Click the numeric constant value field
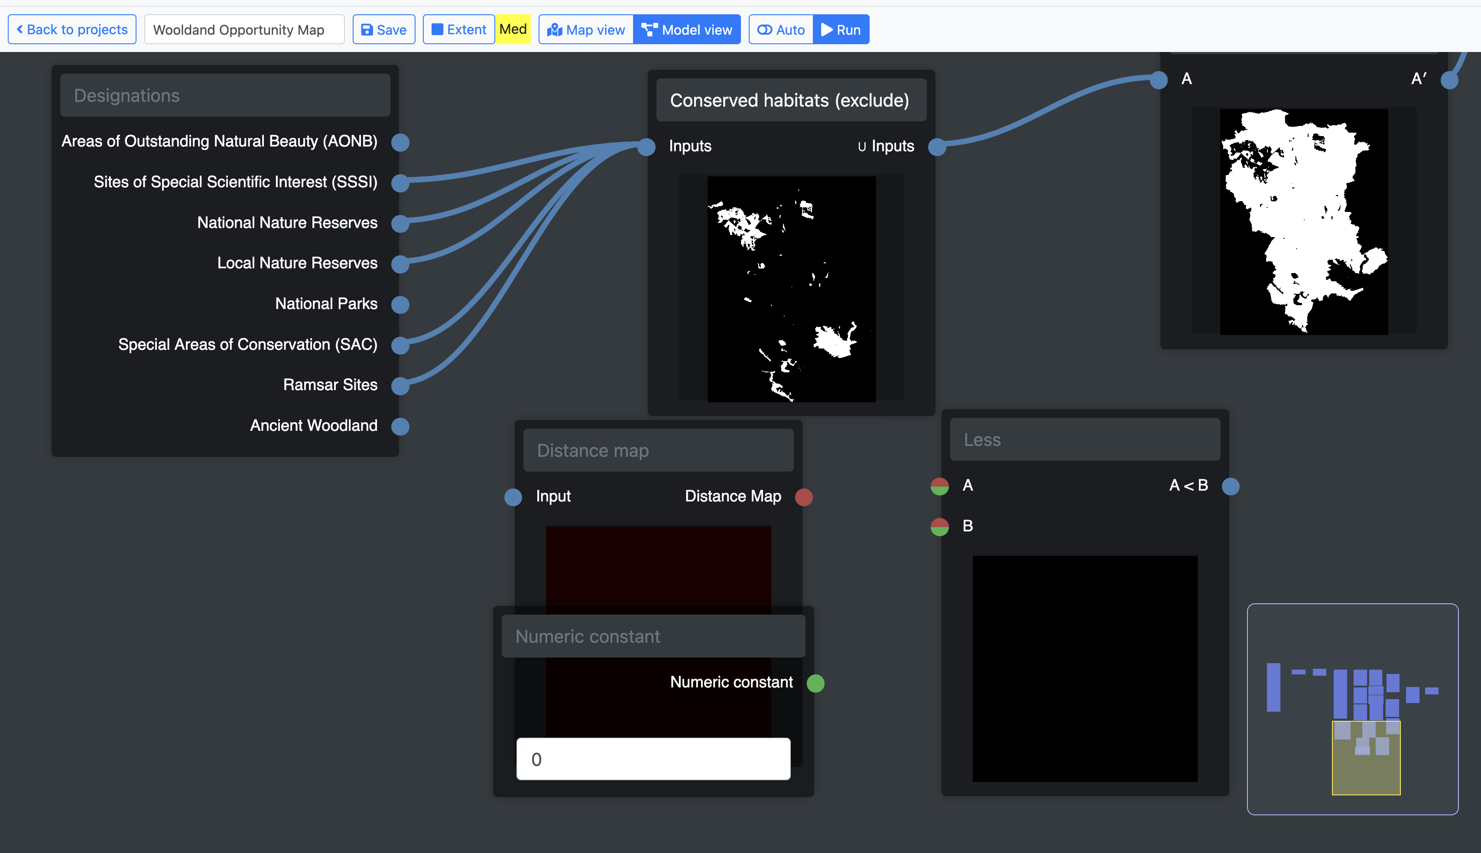 pyautogui.click(x=653, y=759)
